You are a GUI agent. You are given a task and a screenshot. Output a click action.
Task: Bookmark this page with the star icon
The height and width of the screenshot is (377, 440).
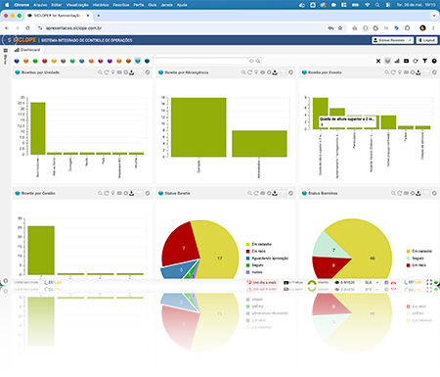coord(340,28)
